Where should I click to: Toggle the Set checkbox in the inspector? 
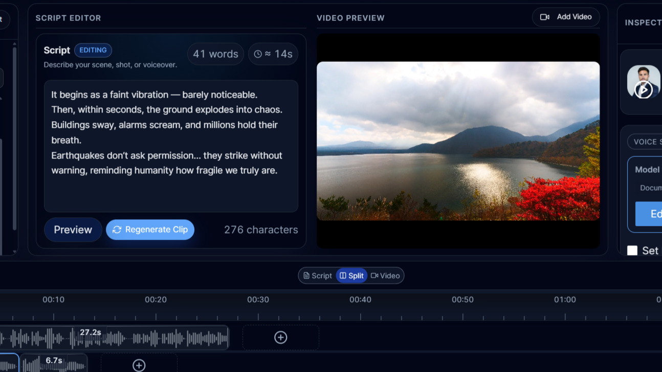(x=632, y=250)
